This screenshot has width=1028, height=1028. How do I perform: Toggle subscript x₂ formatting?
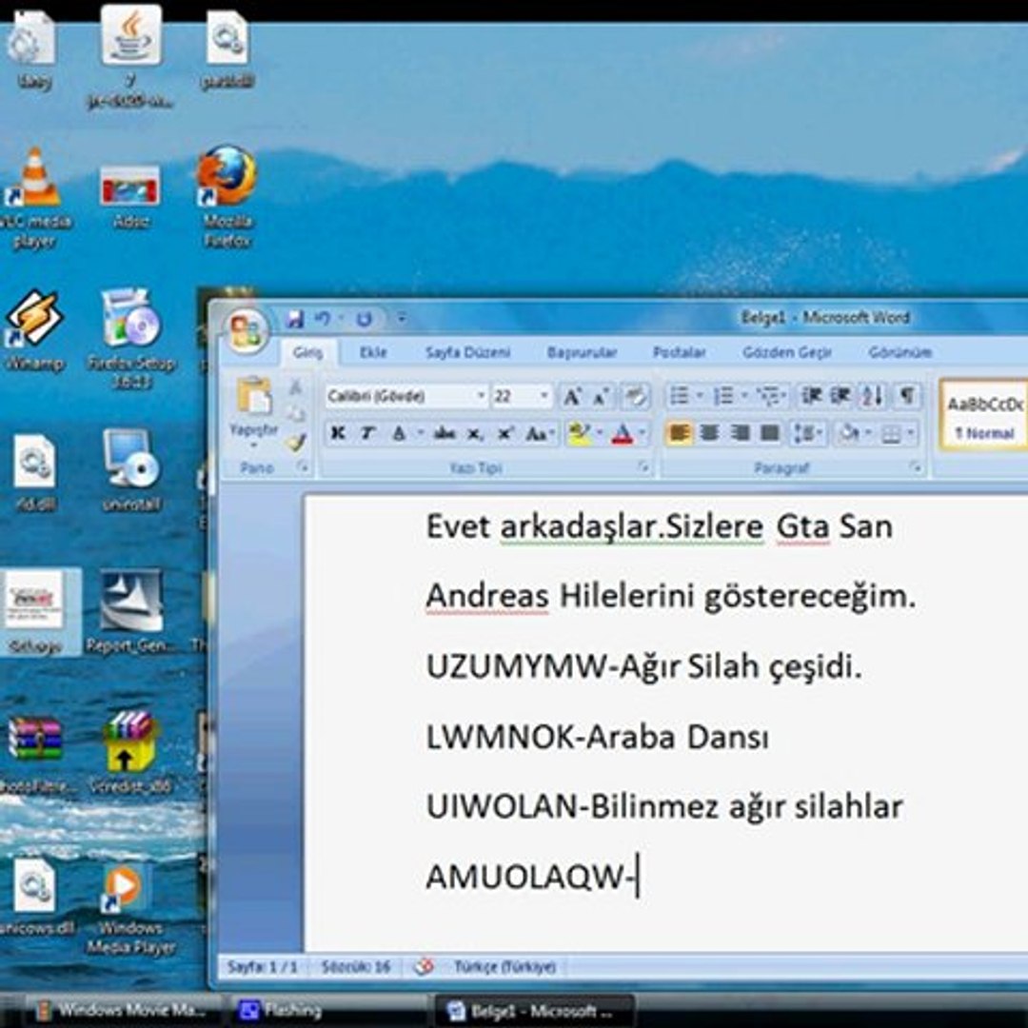[475, 433]
